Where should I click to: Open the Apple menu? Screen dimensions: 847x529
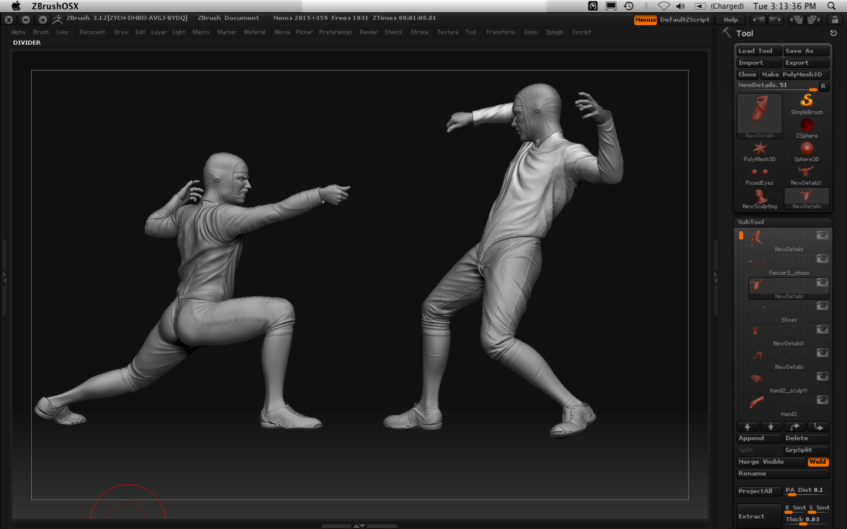pyautogui.click(x=16, y=6)
